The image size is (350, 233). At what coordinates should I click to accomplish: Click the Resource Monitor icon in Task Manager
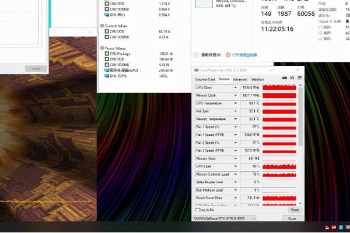coord(228,55)
